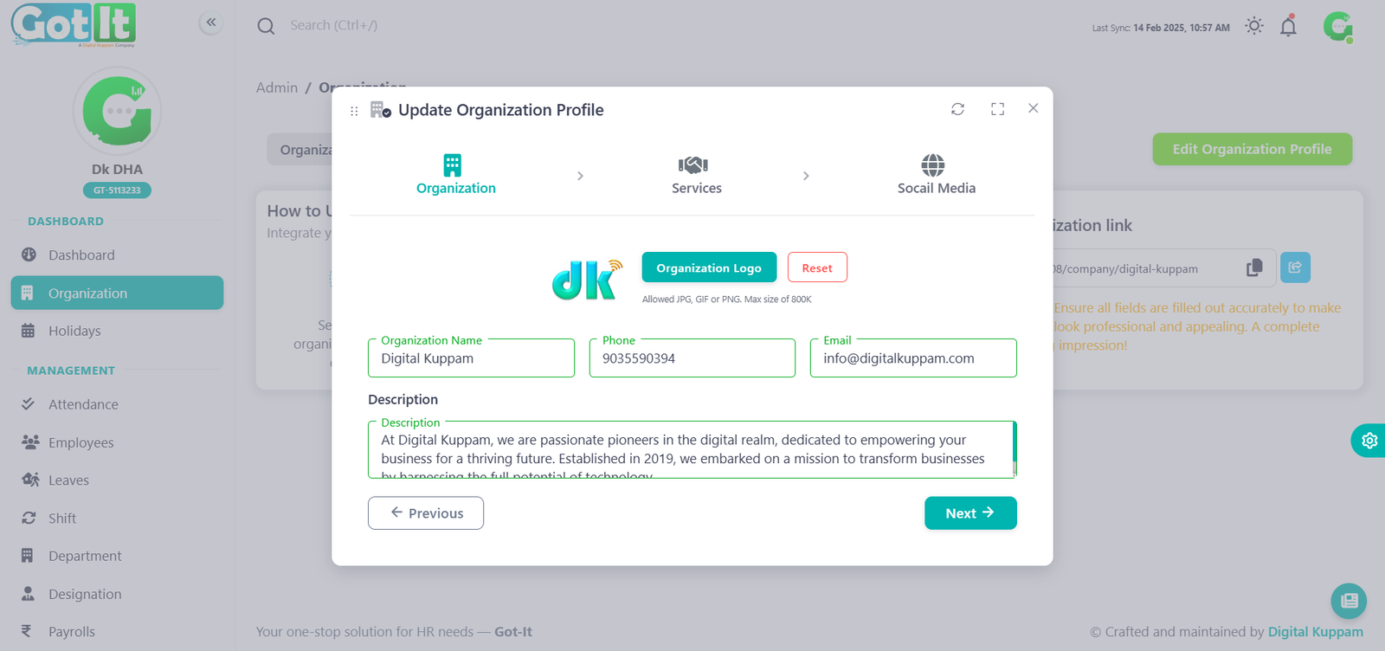Image resolution: width=1385 pixels, height=651 pixels.
Task: Collapse the sidebar with the double-chevron
Action: point(210,23)
